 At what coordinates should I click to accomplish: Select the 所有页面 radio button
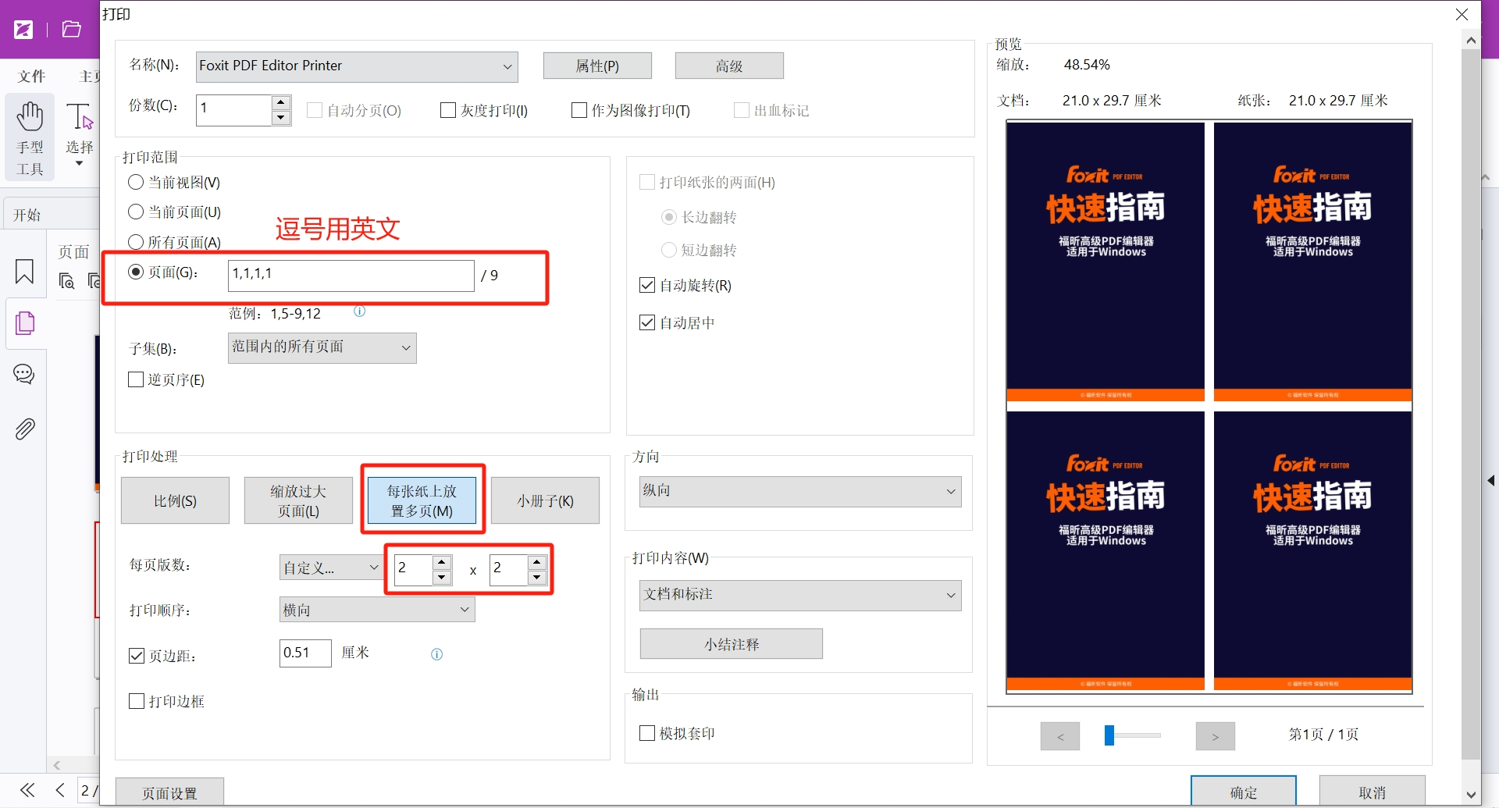[136, 242]
